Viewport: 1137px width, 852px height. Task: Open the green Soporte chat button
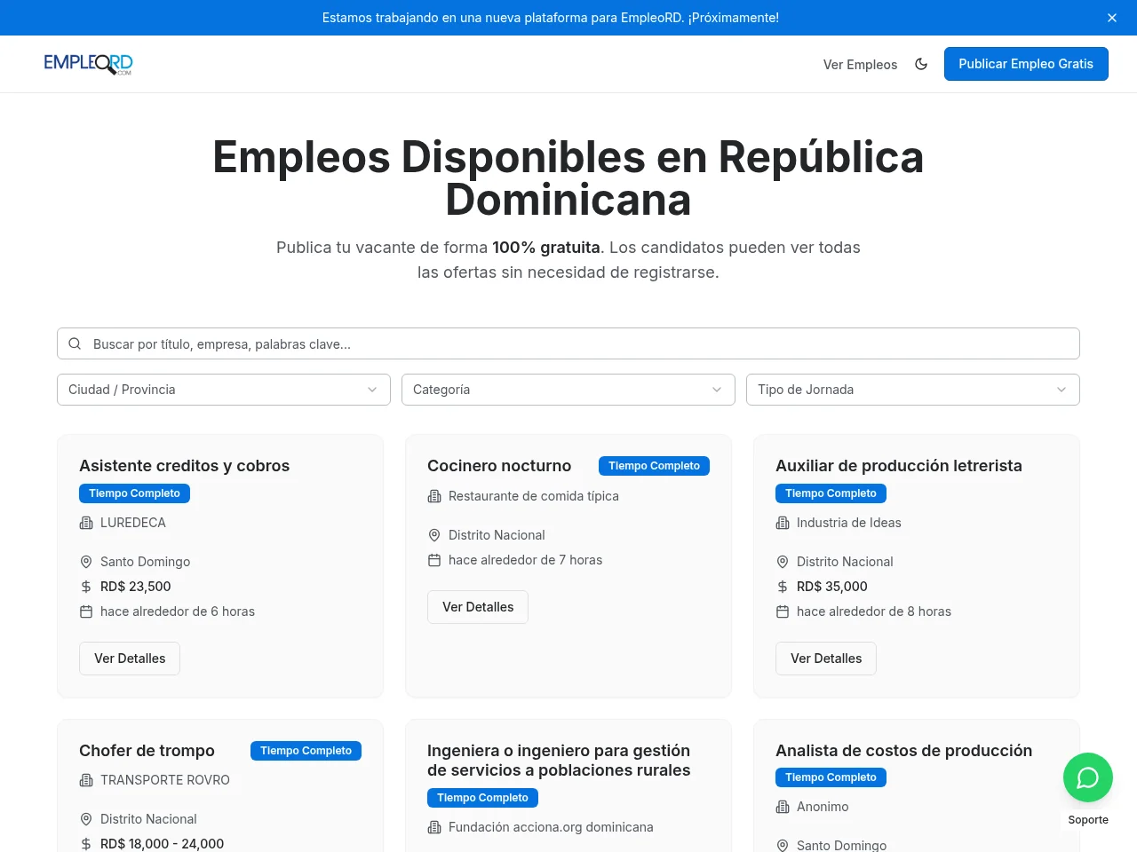tap(1088, 777)
